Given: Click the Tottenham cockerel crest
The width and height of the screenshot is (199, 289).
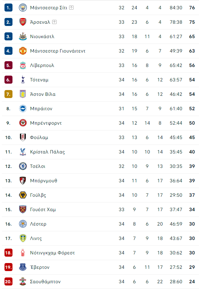Looking at the screenshot, I should 23,80.
